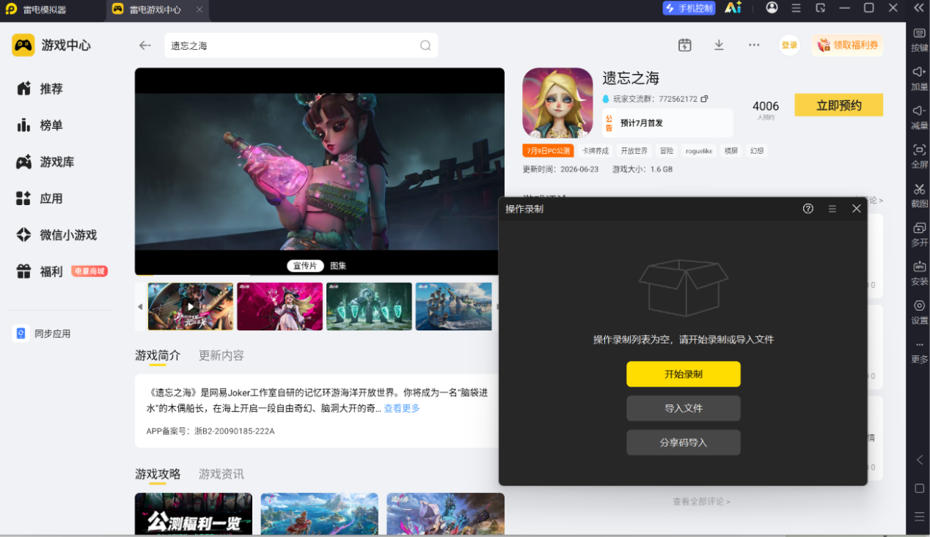
Task: Click the Android home square button
Action: pyautogui.click(x=919, y=488)
